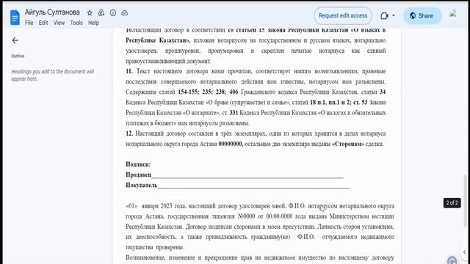
Task: Click the bold number 00000000
Action: click(231, 144)
